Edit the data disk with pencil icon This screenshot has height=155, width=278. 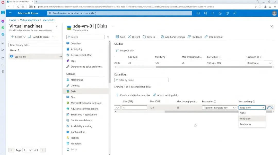click(x=268, y=107)
